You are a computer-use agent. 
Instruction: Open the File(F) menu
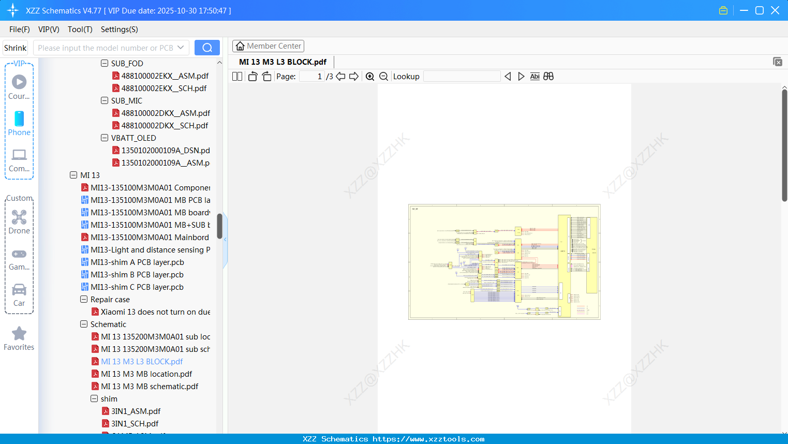click(x=20, y=29)
